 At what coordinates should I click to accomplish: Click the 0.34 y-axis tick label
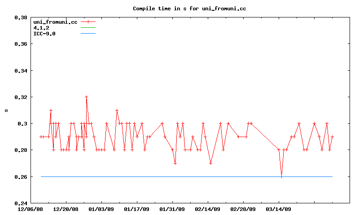(21, 71)
